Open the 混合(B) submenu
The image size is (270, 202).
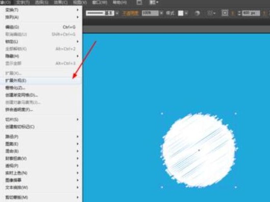tap(41, 151)
